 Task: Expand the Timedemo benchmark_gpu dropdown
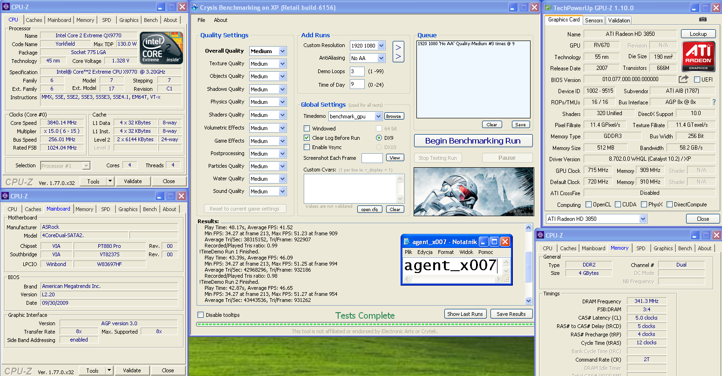click(378, 116)
